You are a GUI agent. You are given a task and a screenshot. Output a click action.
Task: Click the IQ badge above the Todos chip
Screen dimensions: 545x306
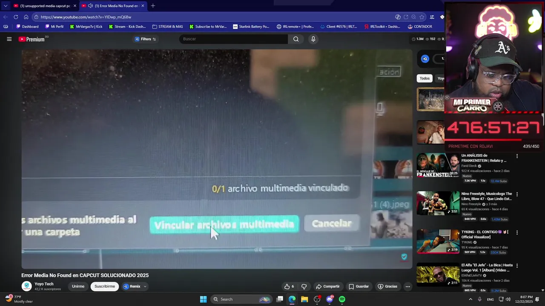point(425,59)
